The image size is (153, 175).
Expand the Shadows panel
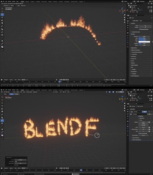tap(133, 63)
